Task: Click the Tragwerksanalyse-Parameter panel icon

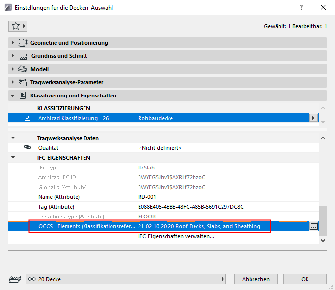Action: [x=23, y=82]
